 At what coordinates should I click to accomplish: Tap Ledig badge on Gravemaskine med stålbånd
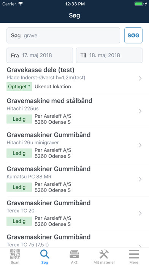(x=19, y=119)
